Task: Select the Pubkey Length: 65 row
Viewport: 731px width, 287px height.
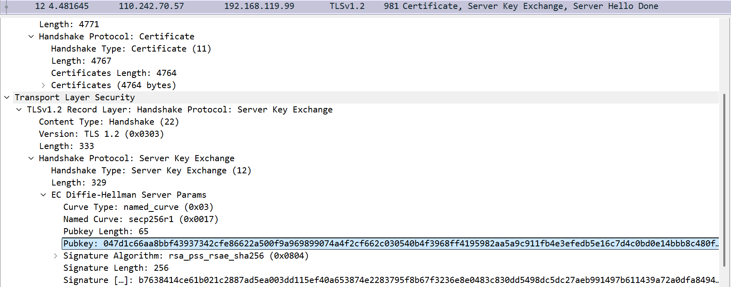Action: coord(106,231)
